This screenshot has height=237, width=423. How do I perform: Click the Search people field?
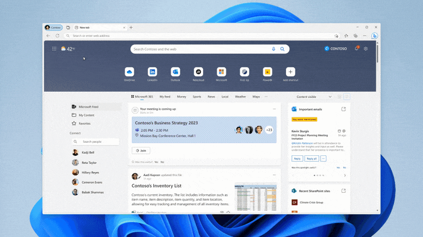(x=96, y=142)
